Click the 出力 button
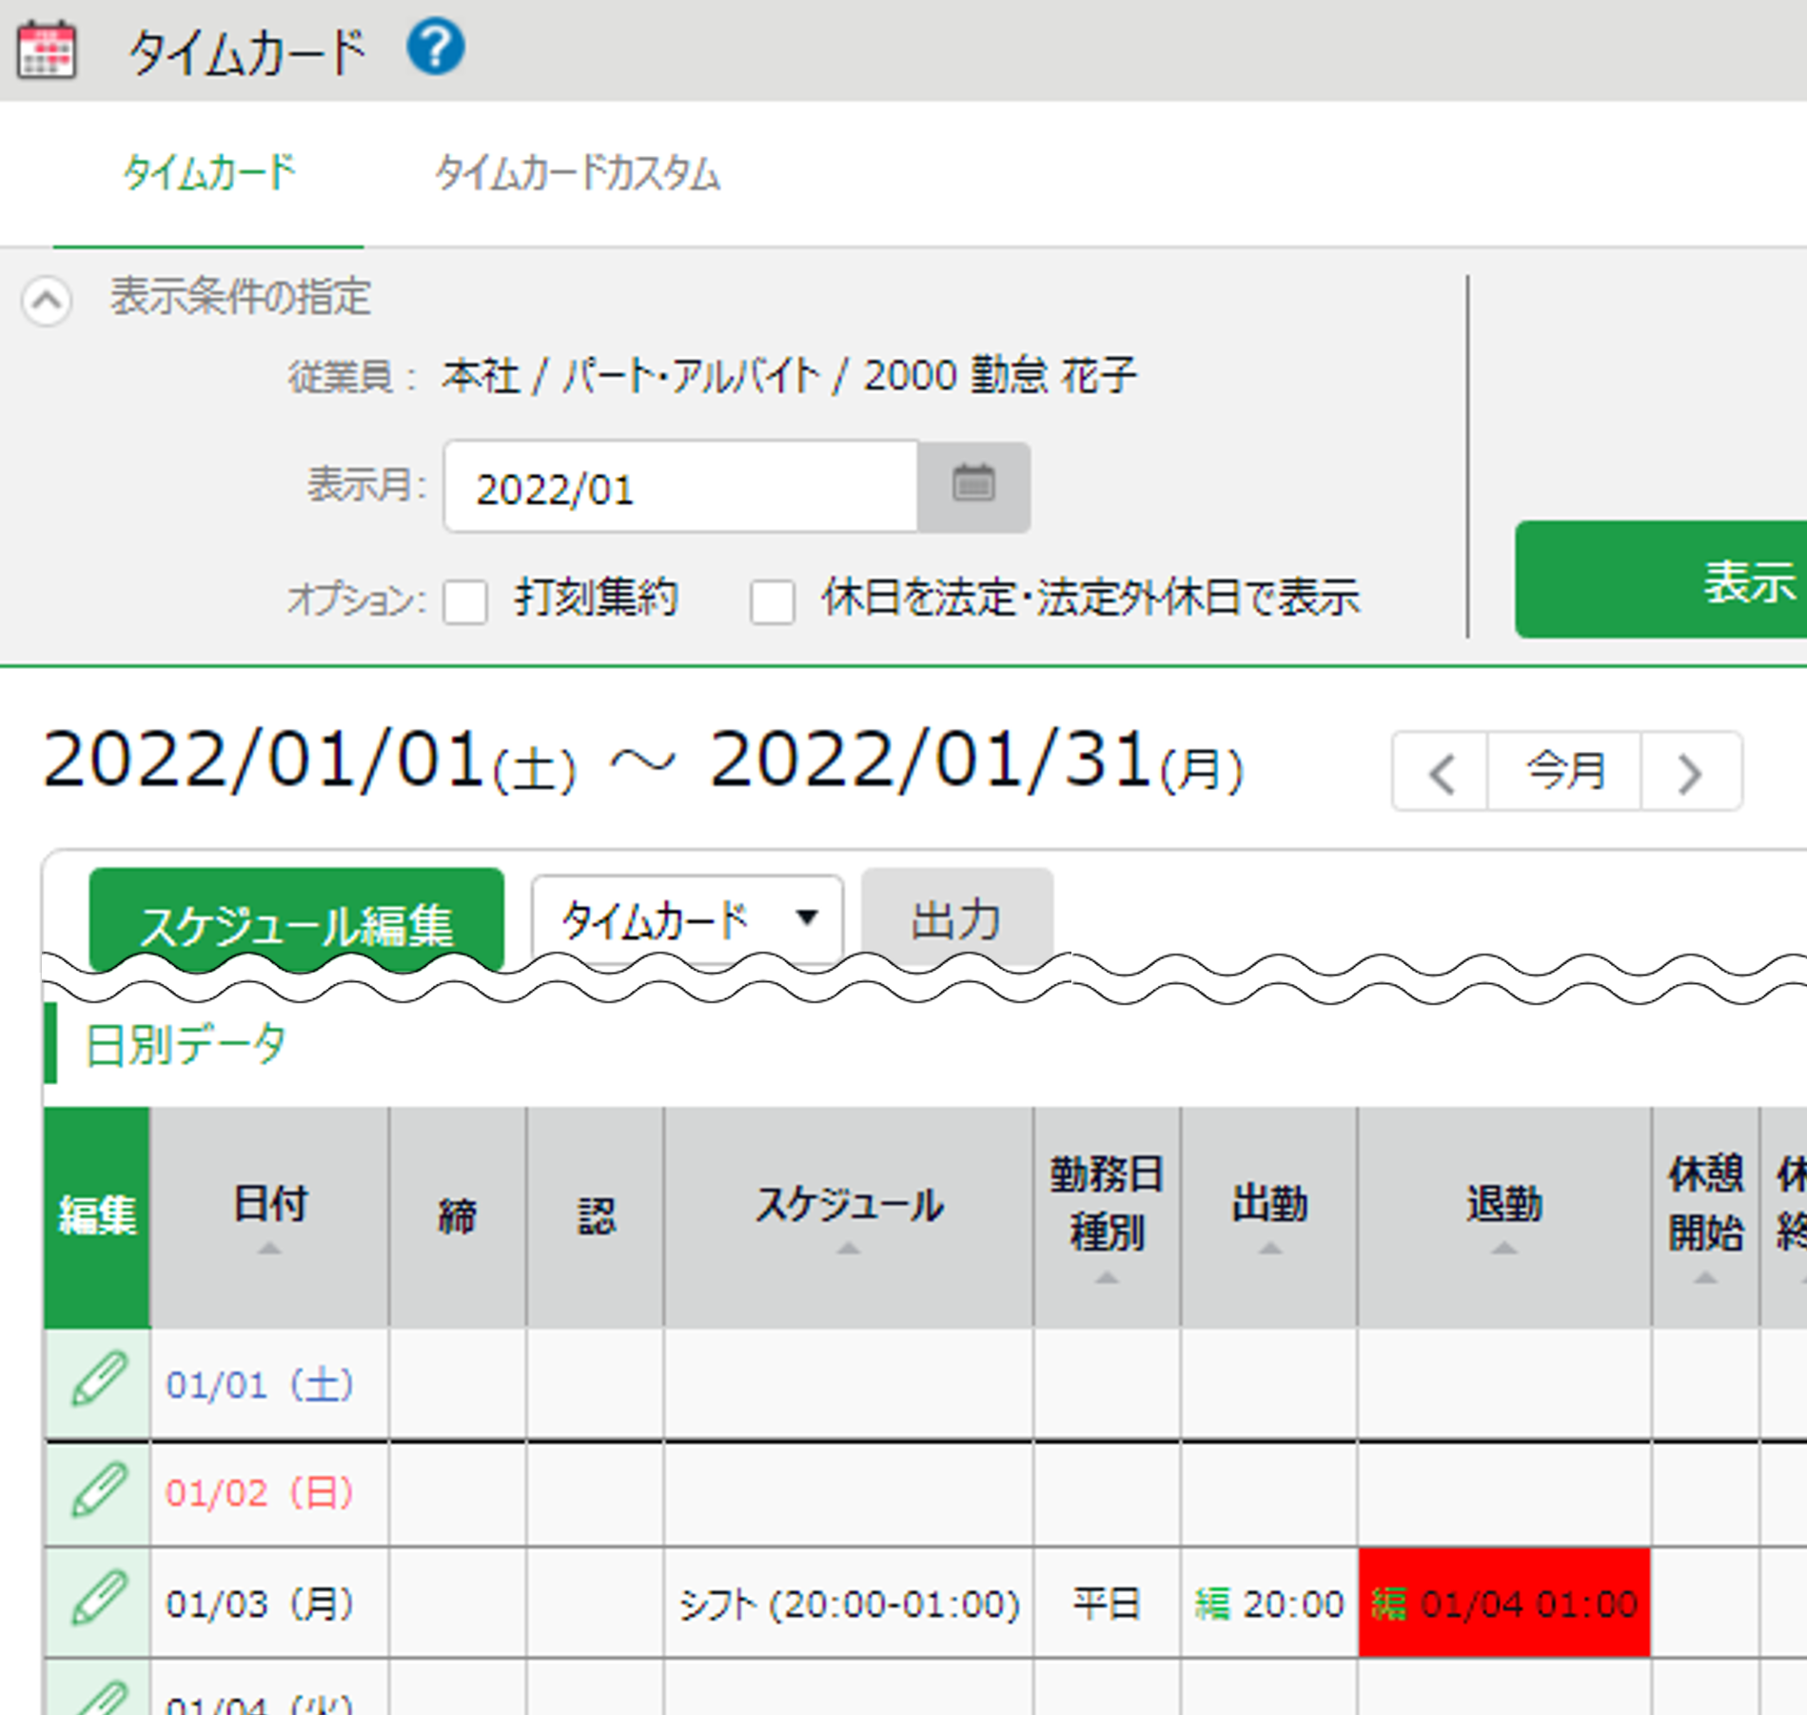The width and height of the screenshot is (1807, 1715). [956, 918]
